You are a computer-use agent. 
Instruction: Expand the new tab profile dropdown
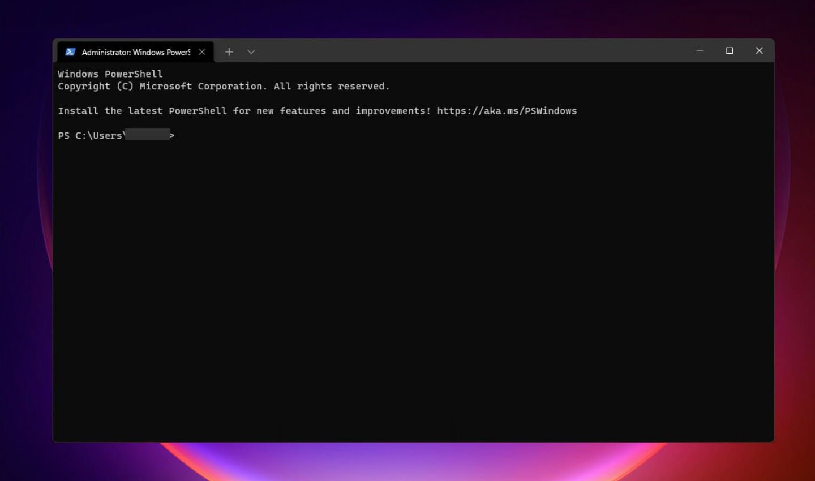pos(251,52)
